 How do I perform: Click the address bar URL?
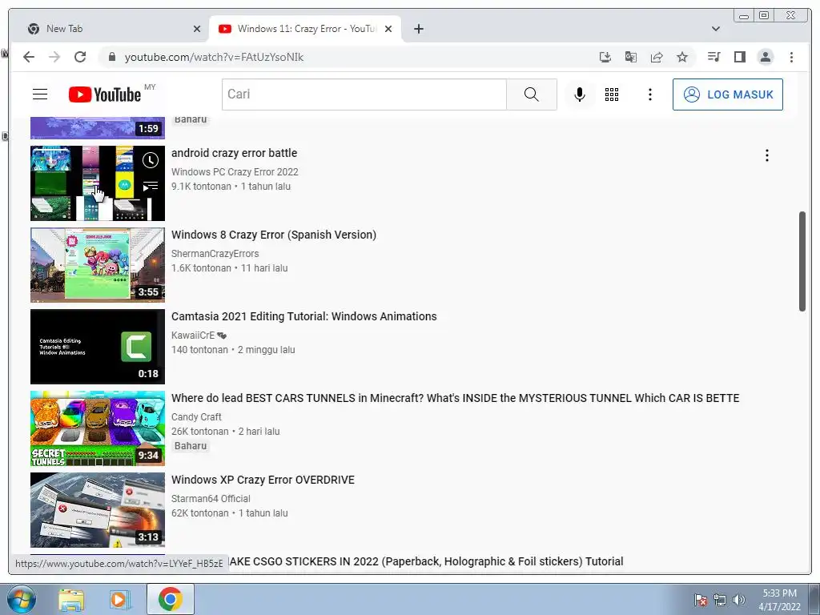click(x=214, y=57)
